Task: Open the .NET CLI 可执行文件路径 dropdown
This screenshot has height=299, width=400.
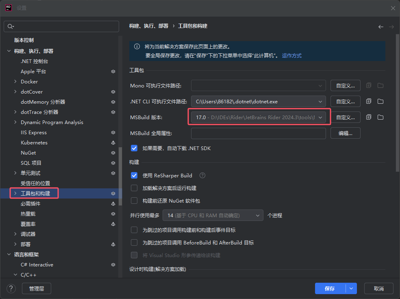Action: click(259, 101)
